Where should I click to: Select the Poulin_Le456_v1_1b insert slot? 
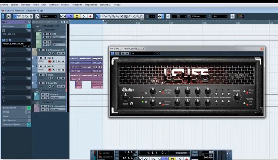[16, 45]
